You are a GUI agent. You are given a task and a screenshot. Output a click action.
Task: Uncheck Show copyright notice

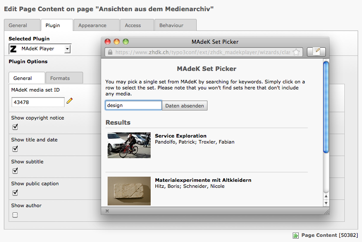pyautogui.click(x=15, y=127)
